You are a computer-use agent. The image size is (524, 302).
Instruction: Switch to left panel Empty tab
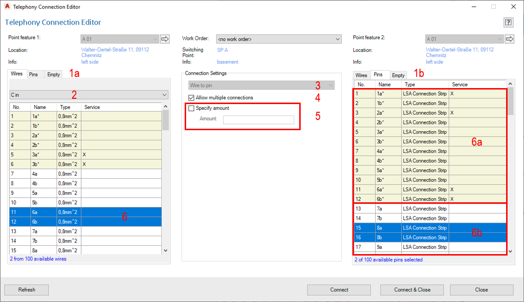click(54, 75)
